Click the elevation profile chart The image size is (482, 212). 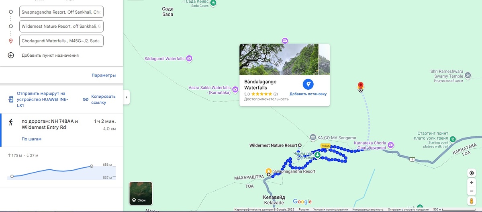pyautogui.click(x=61, y=172)
